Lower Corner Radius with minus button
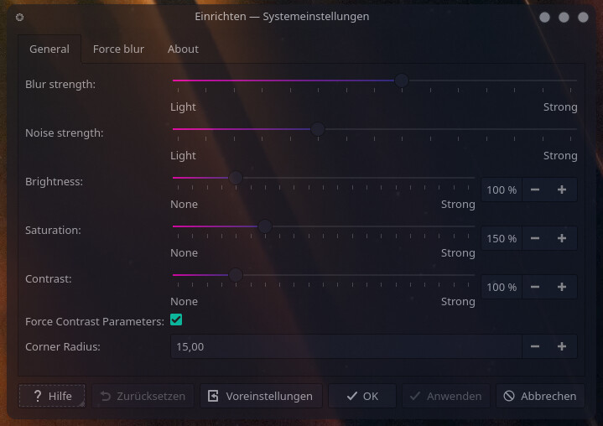The height and width of the screenshot is (426, 603). [x=535, y=346]
